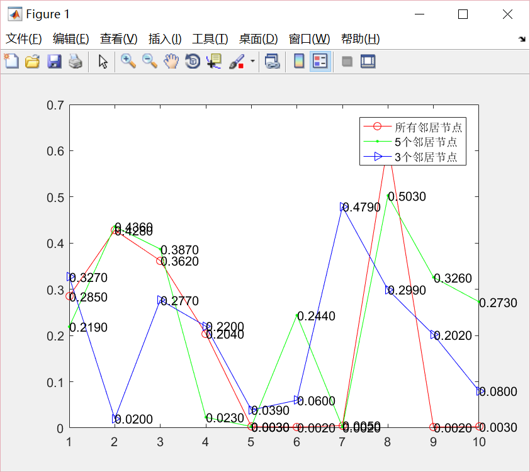Close the Figure 1 window
Screen dimensions: 530x472
coord(507,14)
